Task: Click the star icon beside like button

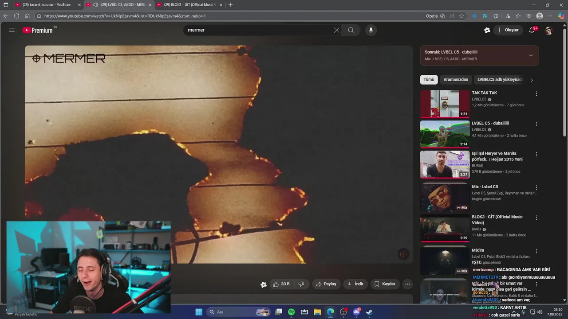Action: coord(264,284)
